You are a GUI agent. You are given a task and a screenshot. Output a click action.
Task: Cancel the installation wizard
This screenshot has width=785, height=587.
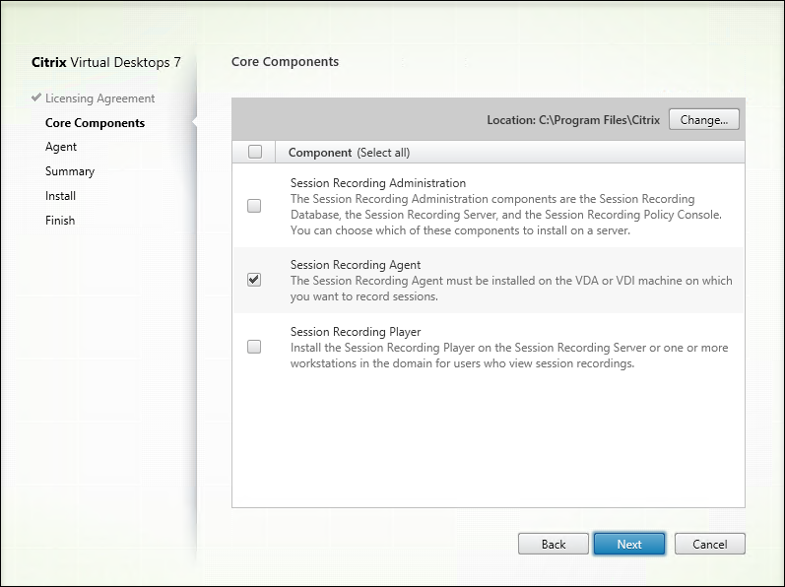709,544
